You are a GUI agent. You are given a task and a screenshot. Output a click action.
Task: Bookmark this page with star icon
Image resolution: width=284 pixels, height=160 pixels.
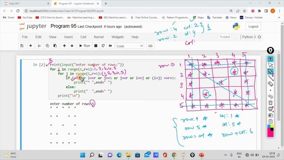(245, 11)
